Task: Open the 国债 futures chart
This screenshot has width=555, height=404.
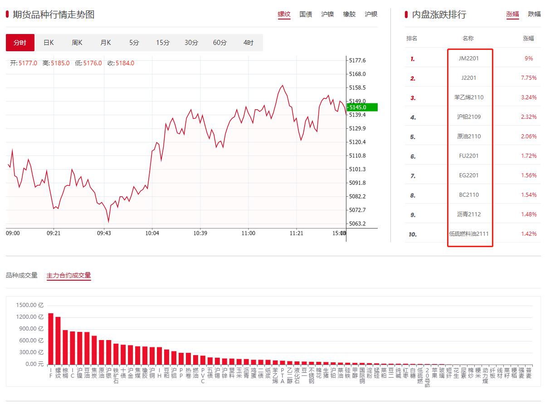Action: click(306, 14)
